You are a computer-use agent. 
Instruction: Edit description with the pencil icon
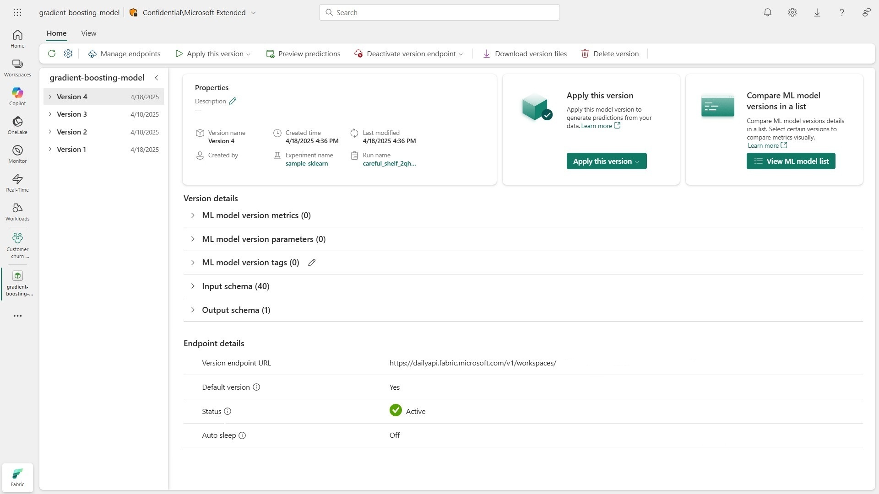tap(233, 101)
